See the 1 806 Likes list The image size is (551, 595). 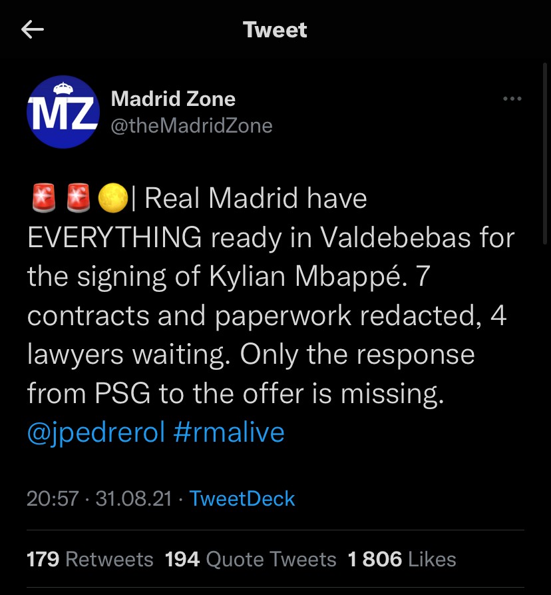click(402, 559)
